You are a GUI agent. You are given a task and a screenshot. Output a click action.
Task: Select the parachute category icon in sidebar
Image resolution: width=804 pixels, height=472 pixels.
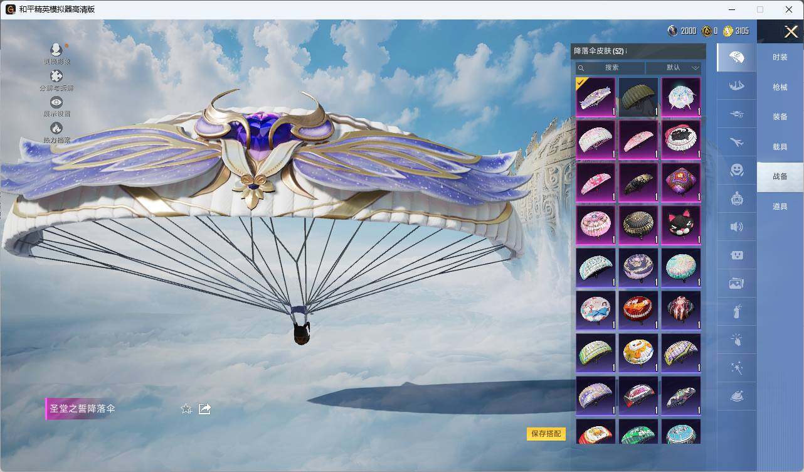(x=737, y=57)
